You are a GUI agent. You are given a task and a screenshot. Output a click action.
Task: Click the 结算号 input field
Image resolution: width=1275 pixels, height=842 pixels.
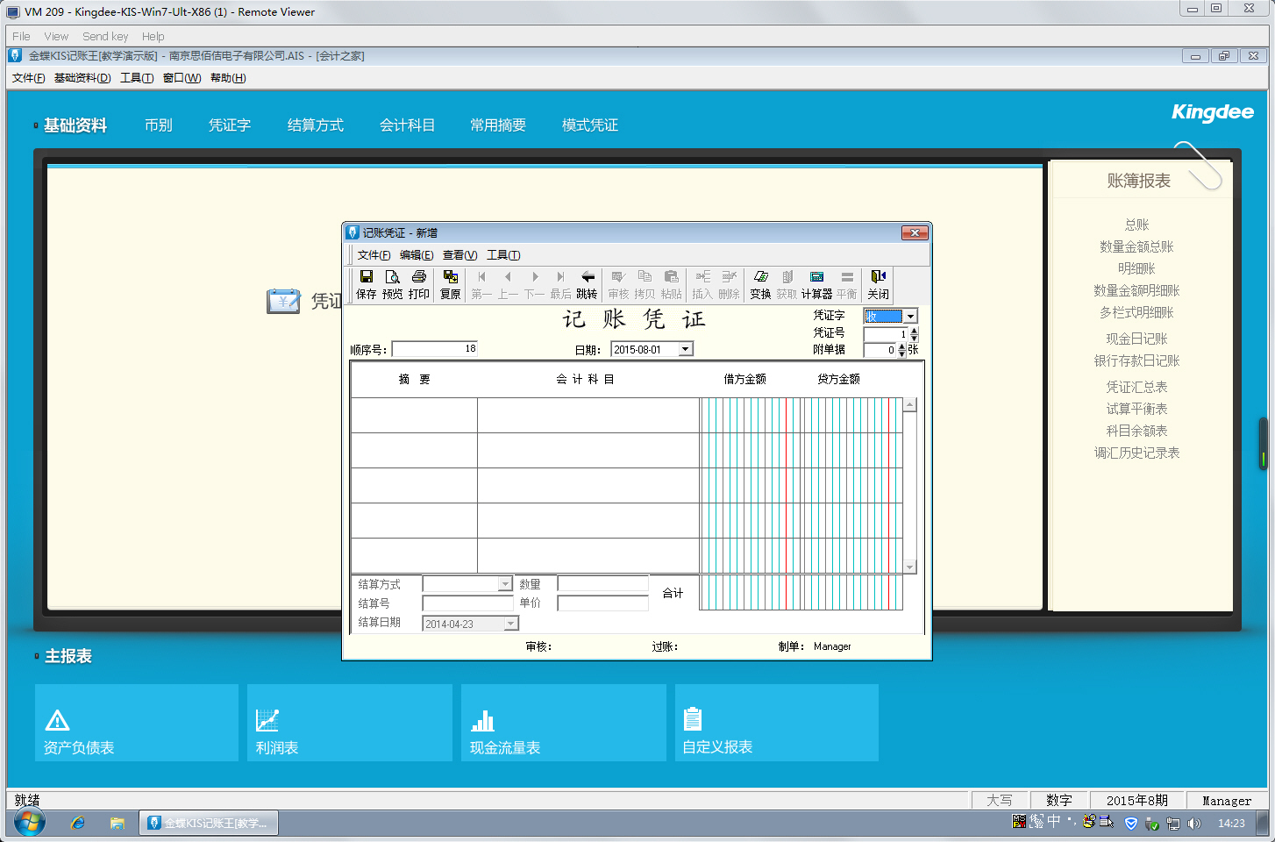[x=467, y=603]
